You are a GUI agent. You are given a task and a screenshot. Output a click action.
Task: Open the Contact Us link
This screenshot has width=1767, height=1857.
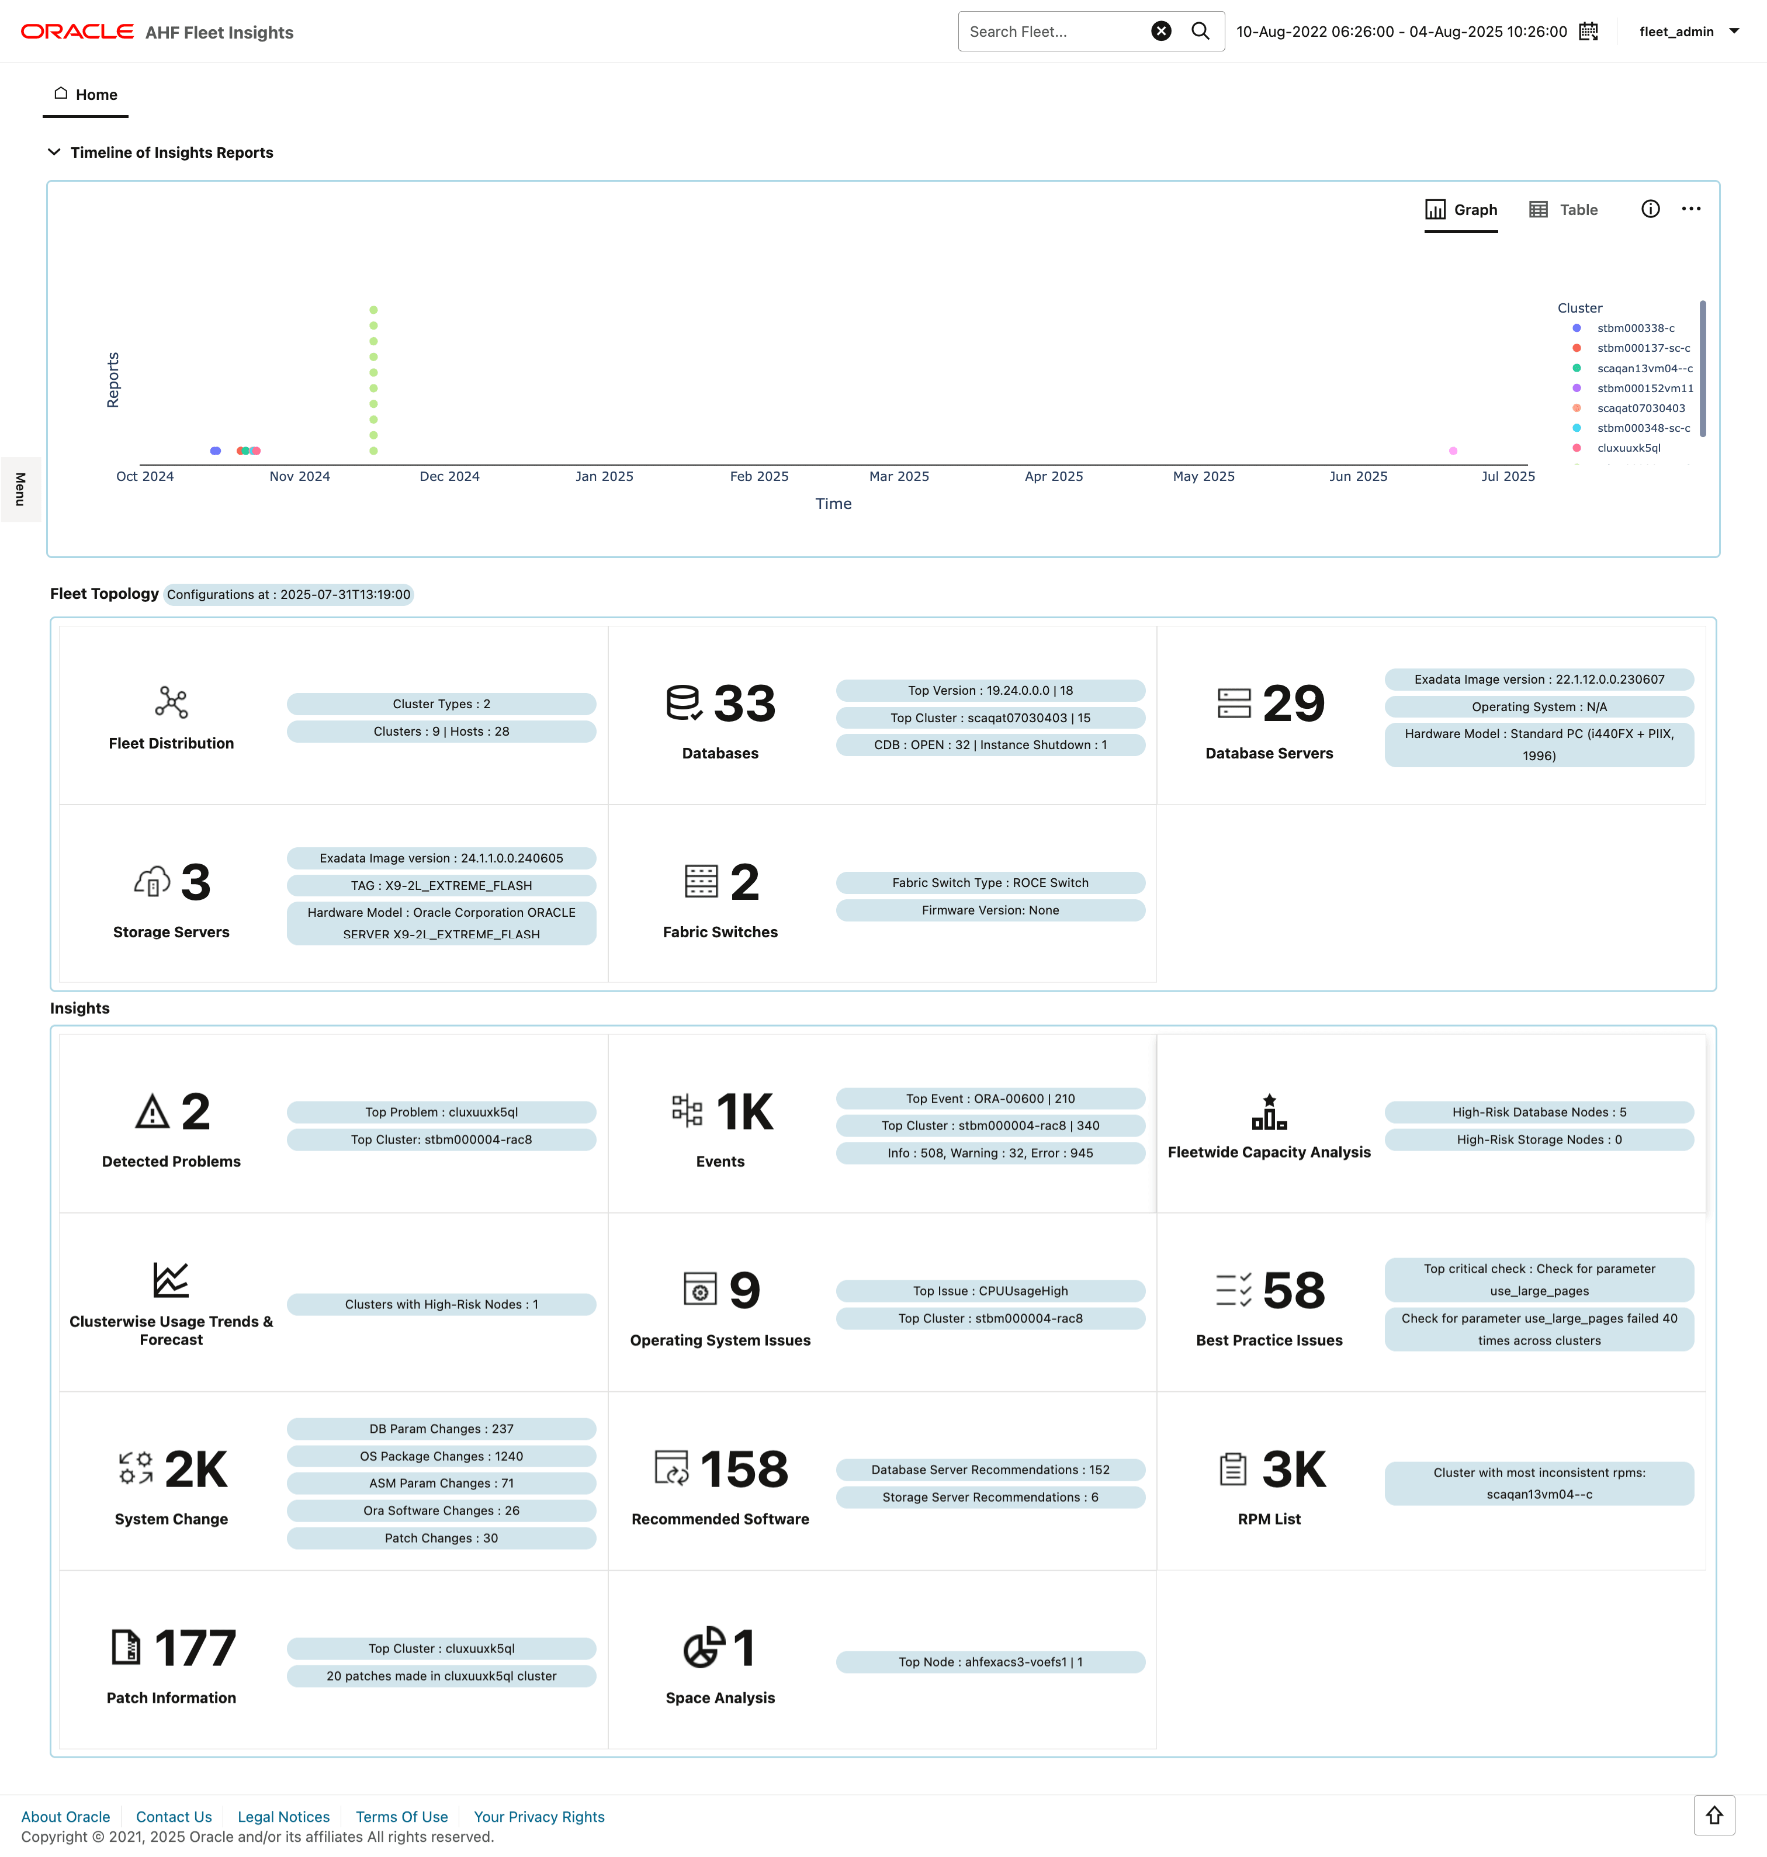[x=174, y=1817]
